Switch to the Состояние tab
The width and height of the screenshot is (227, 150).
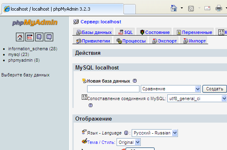tap(155, 32)
